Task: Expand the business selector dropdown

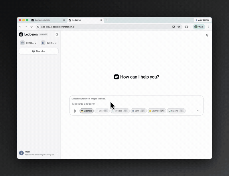Action: (49, 43)
